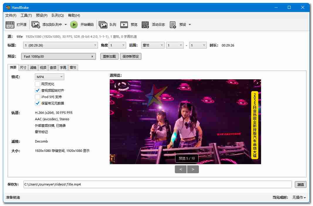Click the 保存新预设 button
The width and height of the screenshot is (313, 206).
coord(131,56)
